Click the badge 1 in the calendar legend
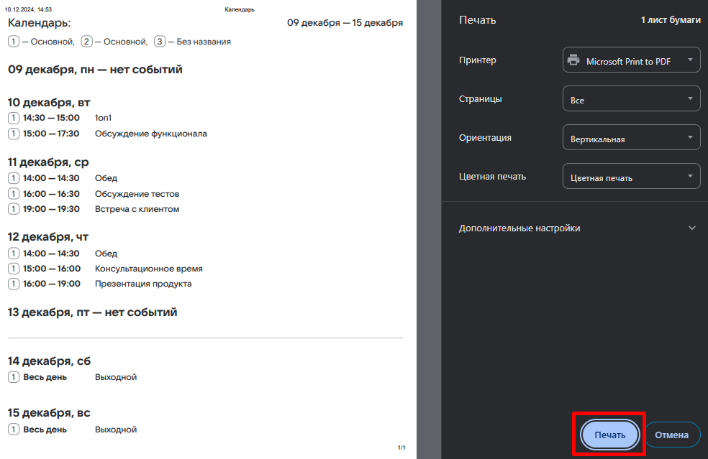The height and width of the screenshot is (459, 708). (14, 42)
